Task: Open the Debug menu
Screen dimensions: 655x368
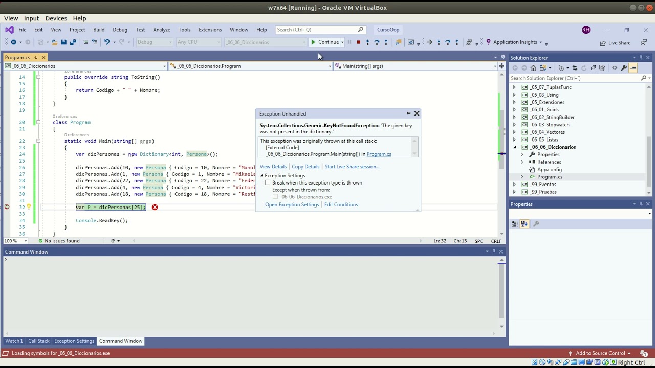Action: [120, 30]
